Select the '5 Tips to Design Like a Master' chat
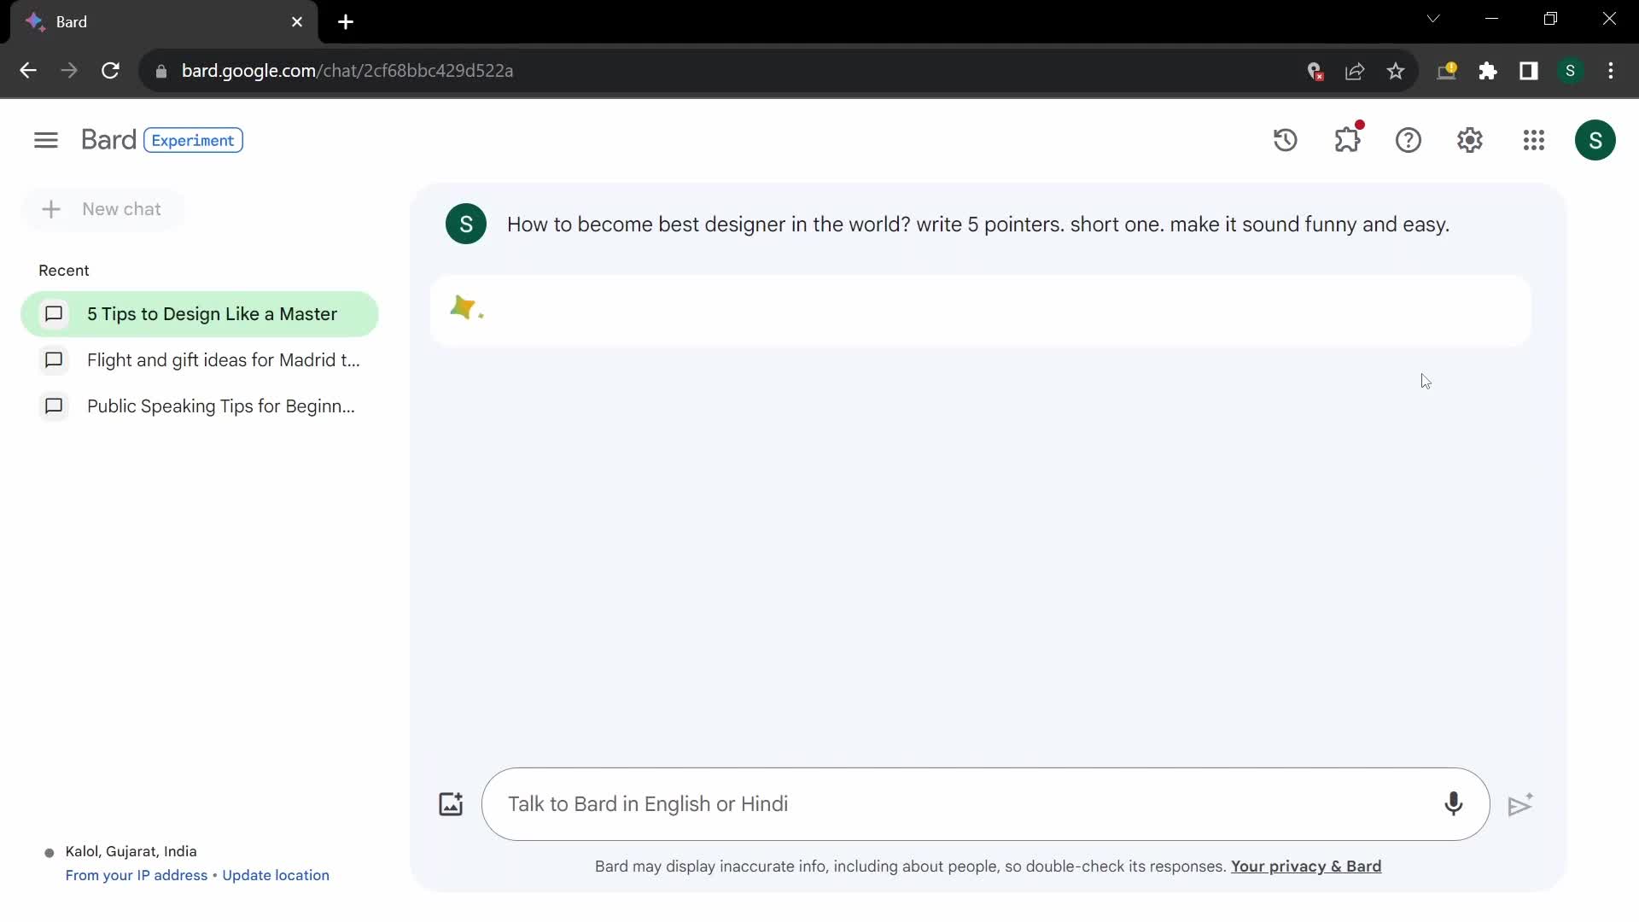The image size is (1639, 922). (199, 314)
